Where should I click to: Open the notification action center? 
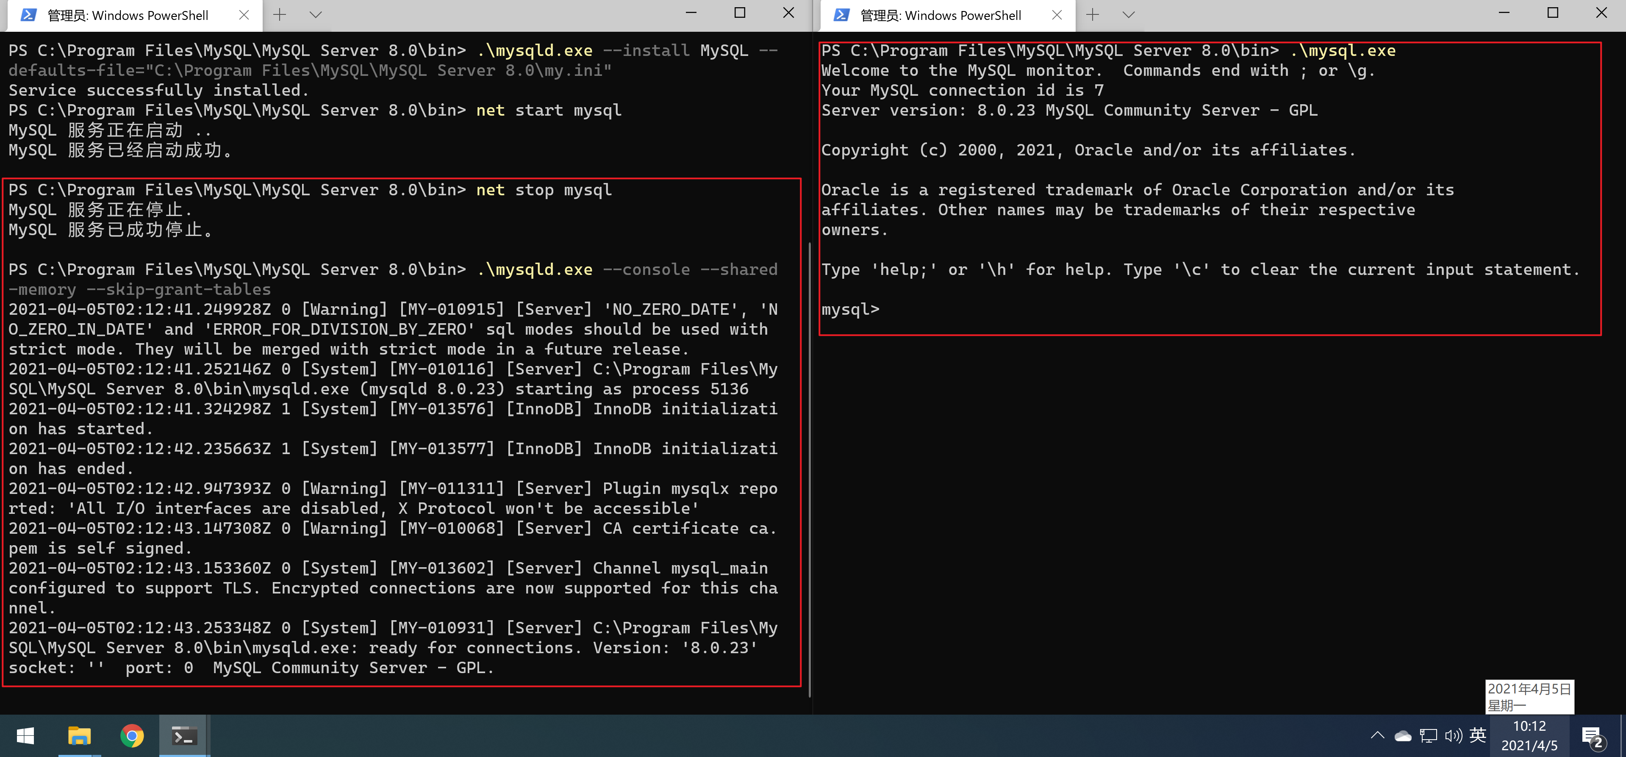tap(1592, 736)
